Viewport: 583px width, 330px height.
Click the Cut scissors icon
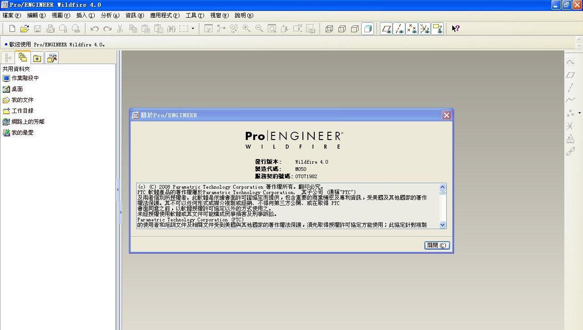coord(120,29)
